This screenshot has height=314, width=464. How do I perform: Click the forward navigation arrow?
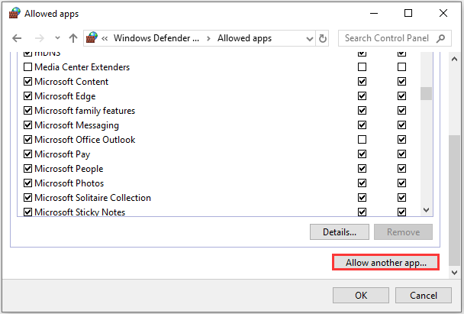pyautogui.click(x=40, y=38)
